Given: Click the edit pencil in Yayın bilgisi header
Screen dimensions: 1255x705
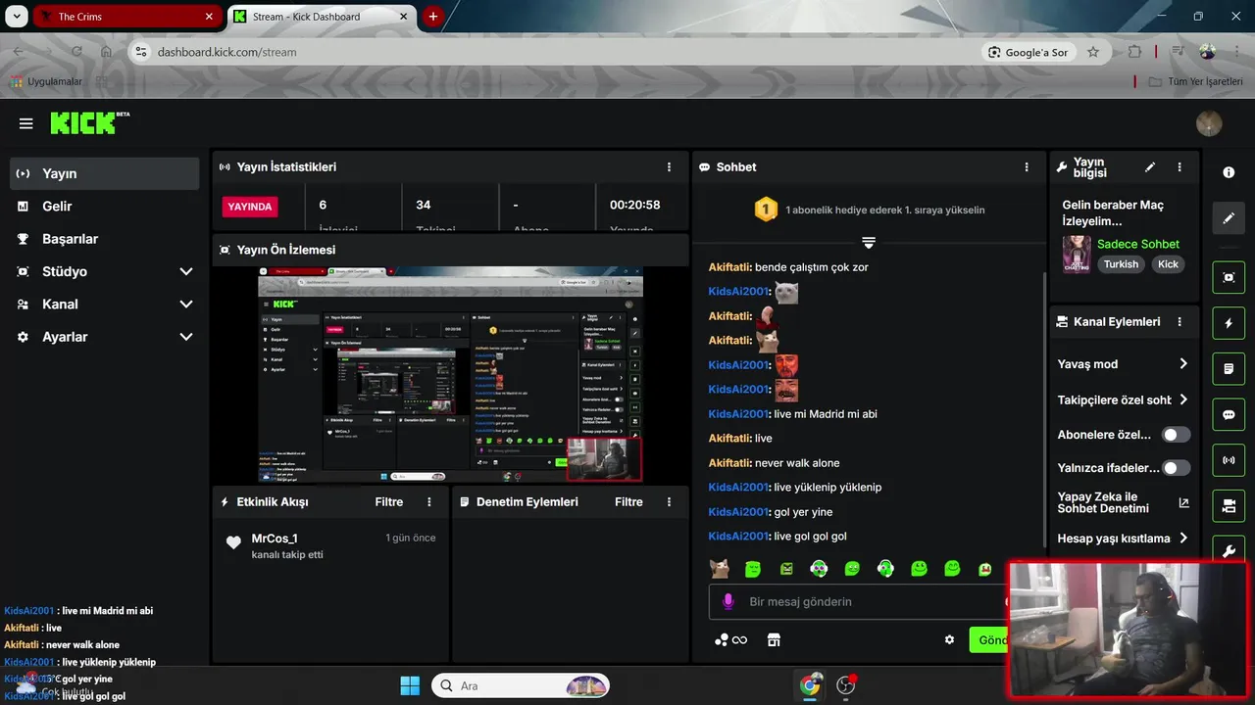Looking at the screenshot, I should tap(1150, 167).
